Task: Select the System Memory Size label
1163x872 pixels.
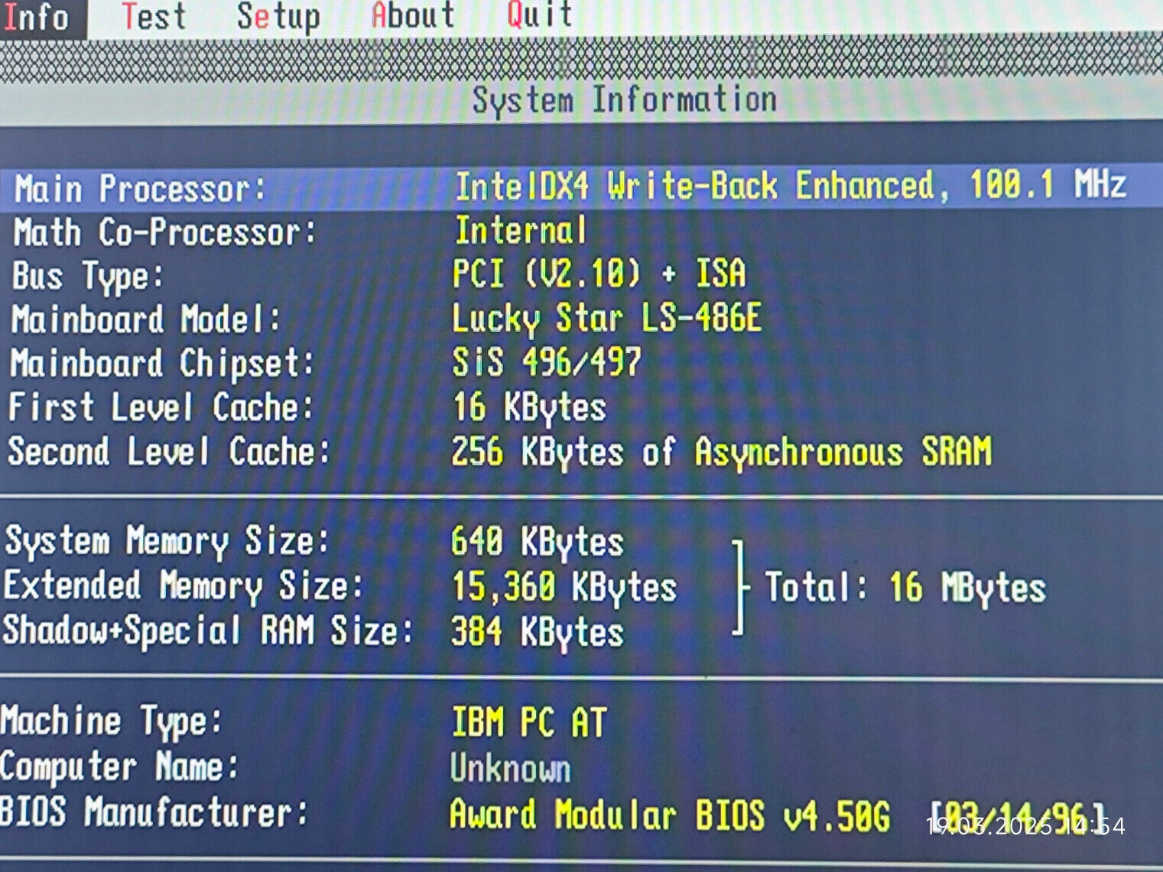Action: (167, 542)
